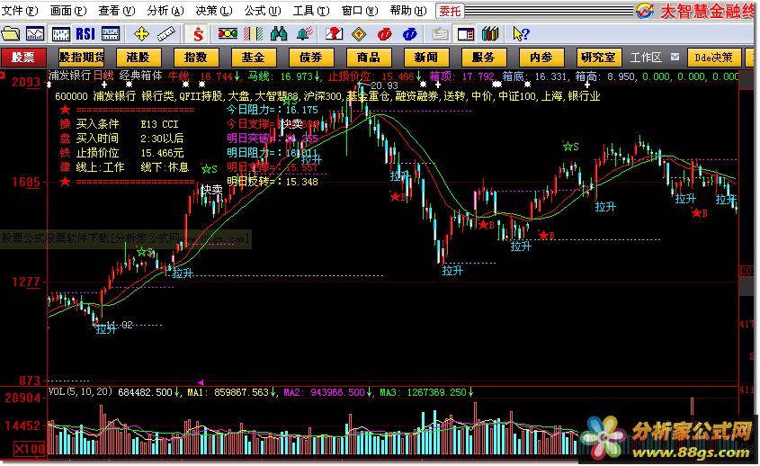Screen dimensions: 760x466
Task: Click the RSI indicator icon
Action: 85,34
